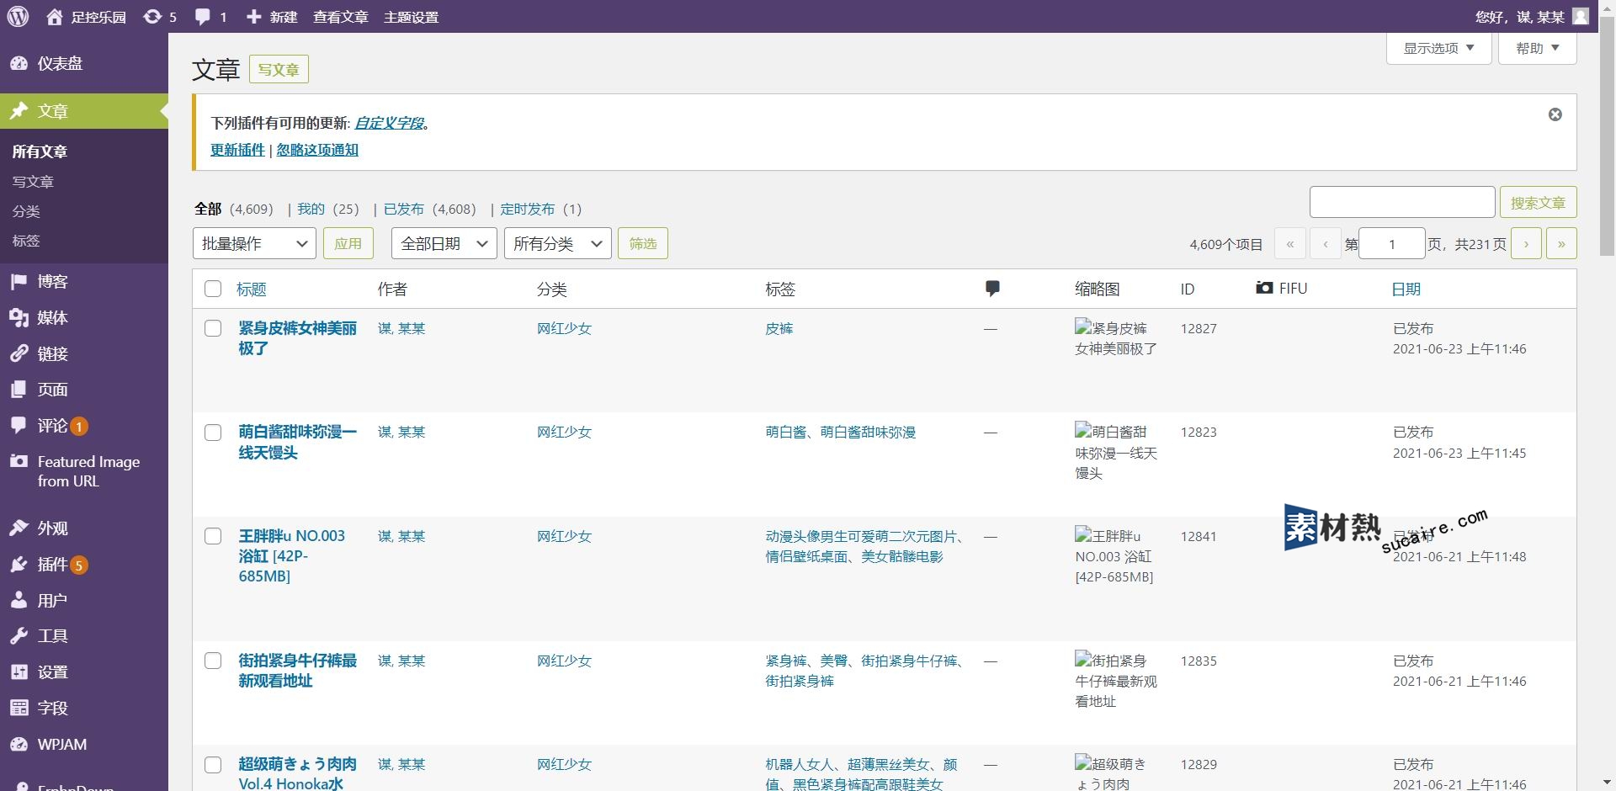Focus the article search input field
1616x791 pixels.
1402,202
